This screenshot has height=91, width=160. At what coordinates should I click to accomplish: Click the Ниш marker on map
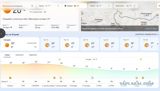113,24
